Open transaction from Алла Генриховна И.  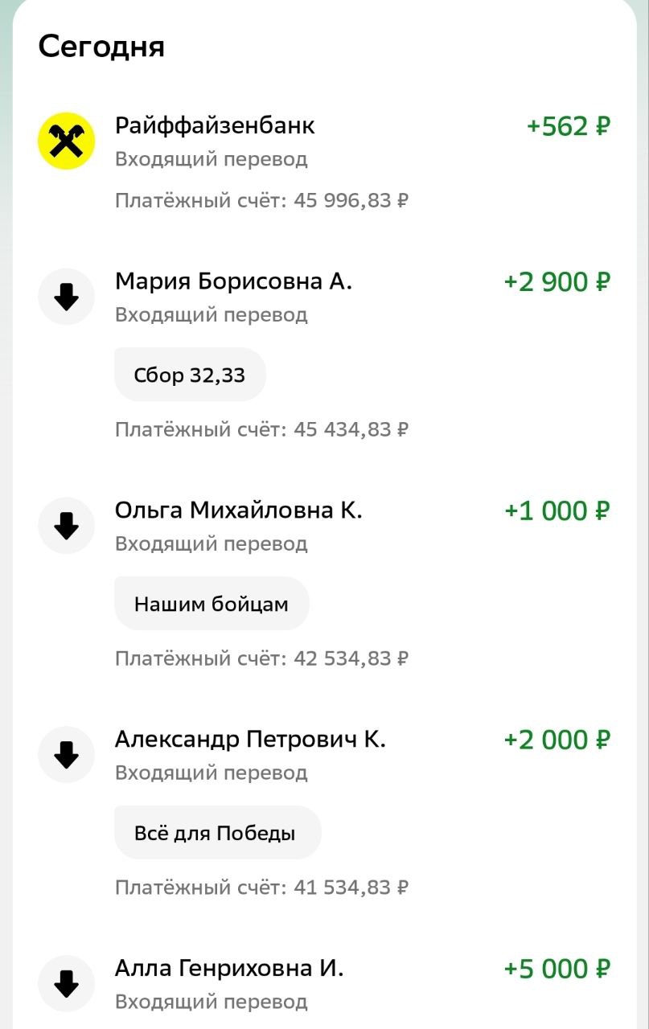click(229, 969)
